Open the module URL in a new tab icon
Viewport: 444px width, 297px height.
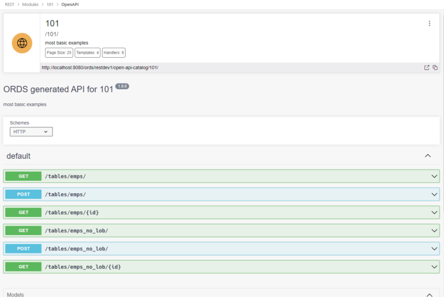pyautogui.click(x=427, y=67)
